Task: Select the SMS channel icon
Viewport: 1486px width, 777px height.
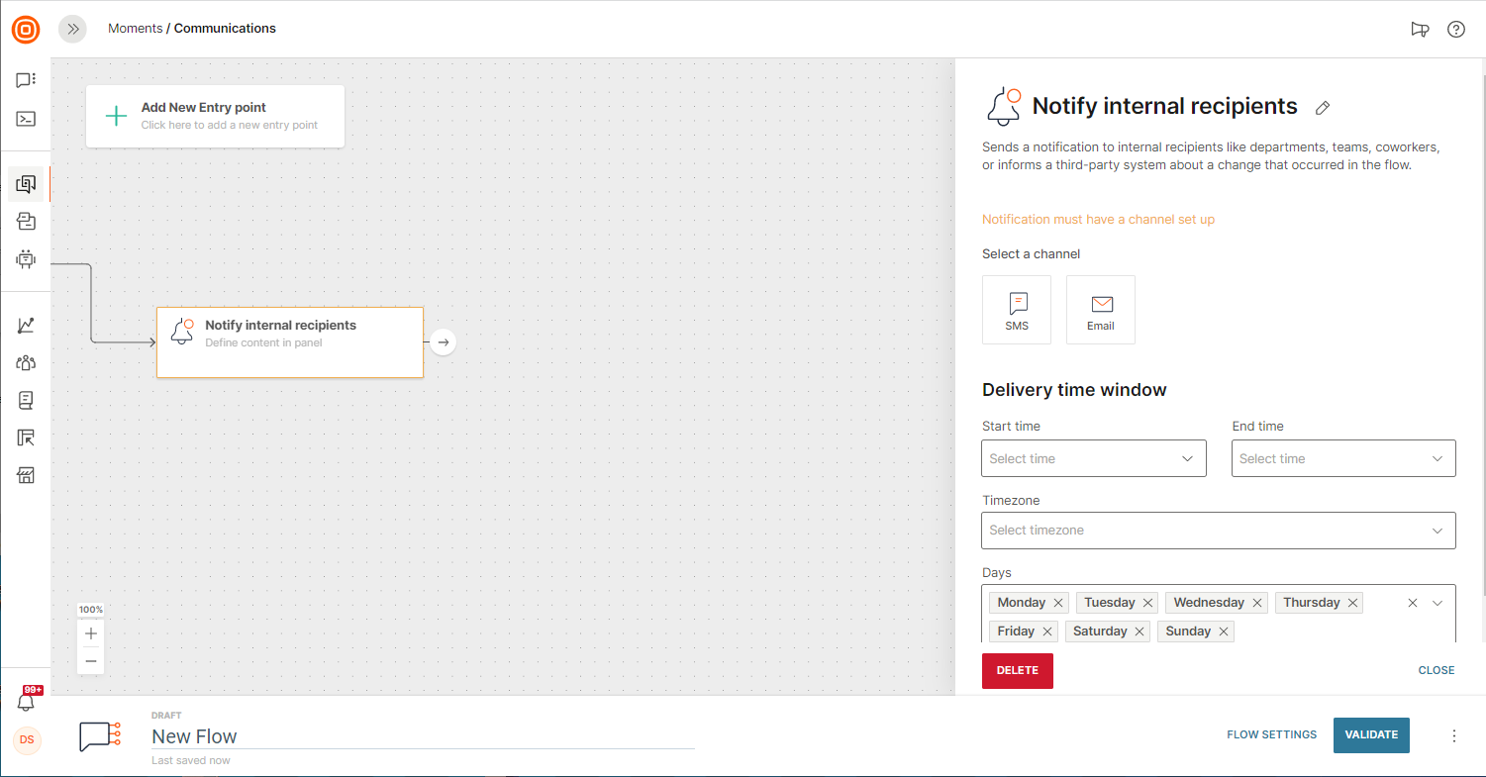Action: coord(1017,310)
